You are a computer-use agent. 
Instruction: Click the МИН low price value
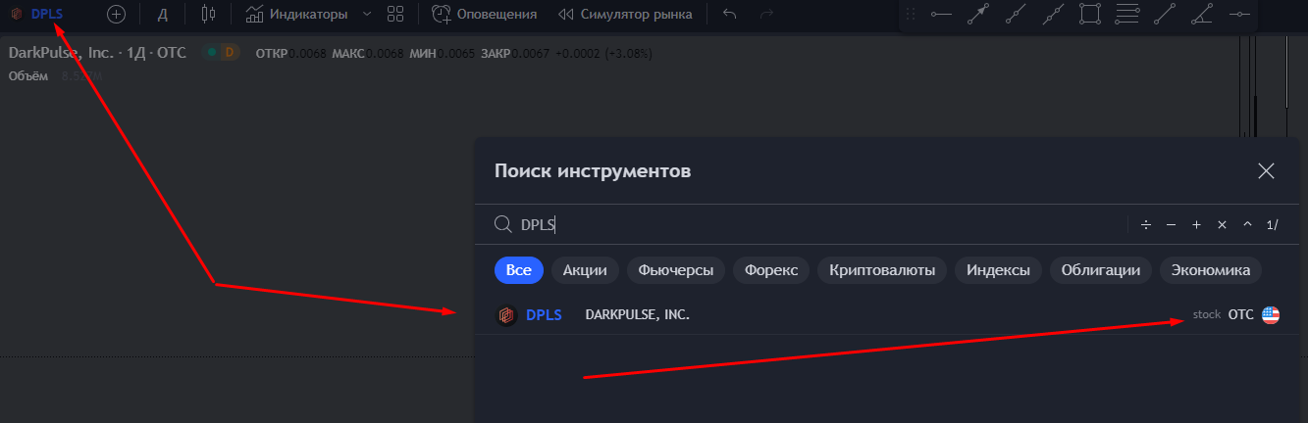point(456,53)
